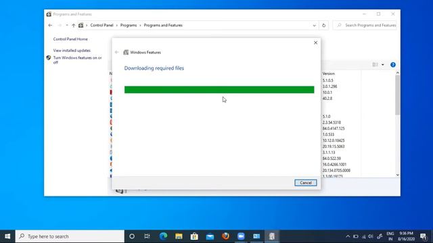Image resolution: width=433 pixels, height=243 pixels.
Task: Click the pen tray icon
Action: [x=380, y=236]
